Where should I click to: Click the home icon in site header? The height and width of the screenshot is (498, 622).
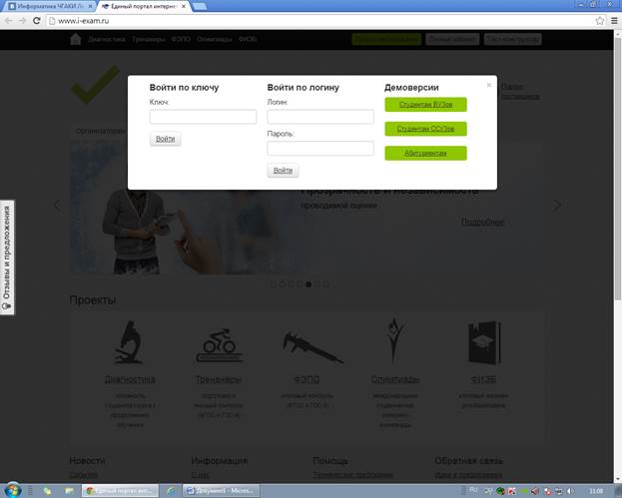click(x=75, y=39)
